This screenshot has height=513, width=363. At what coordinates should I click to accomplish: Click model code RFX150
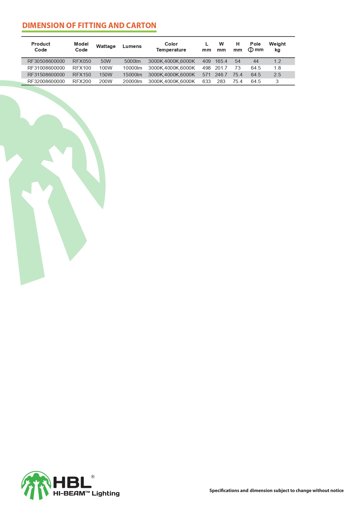click(82, 75)
